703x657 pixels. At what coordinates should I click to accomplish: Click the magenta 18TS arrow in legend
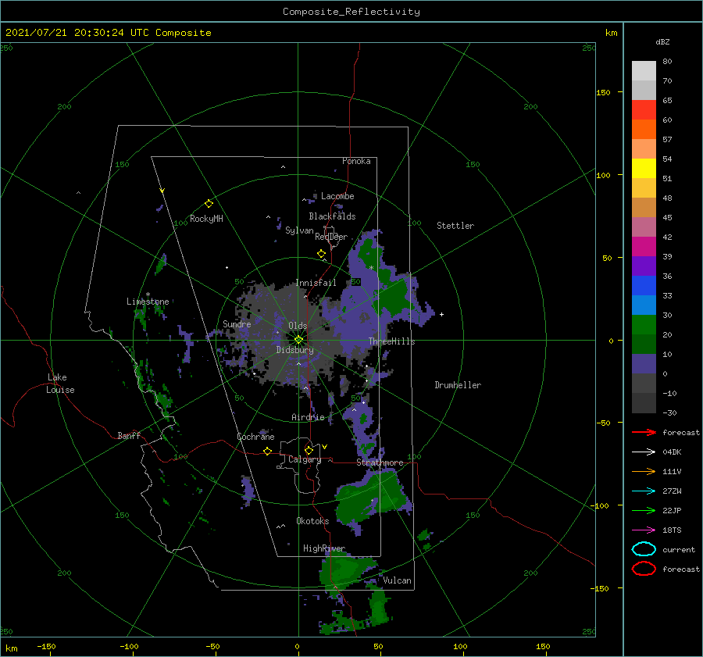point(644,530)
